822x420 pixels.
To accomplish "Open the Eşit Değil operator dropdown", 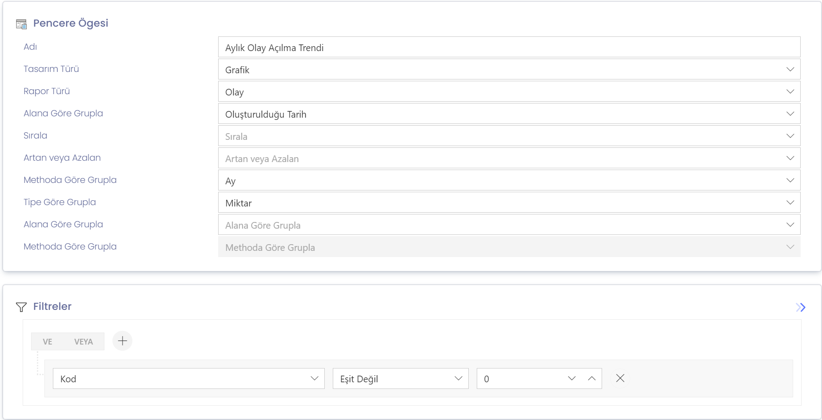I will (401, 379).
